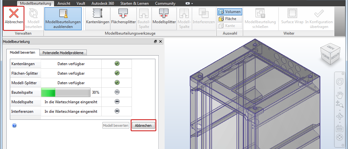The image size is (348, 149).
Task: Click the Flächen-Splitter green checkmark status
Action: point(117,73)
